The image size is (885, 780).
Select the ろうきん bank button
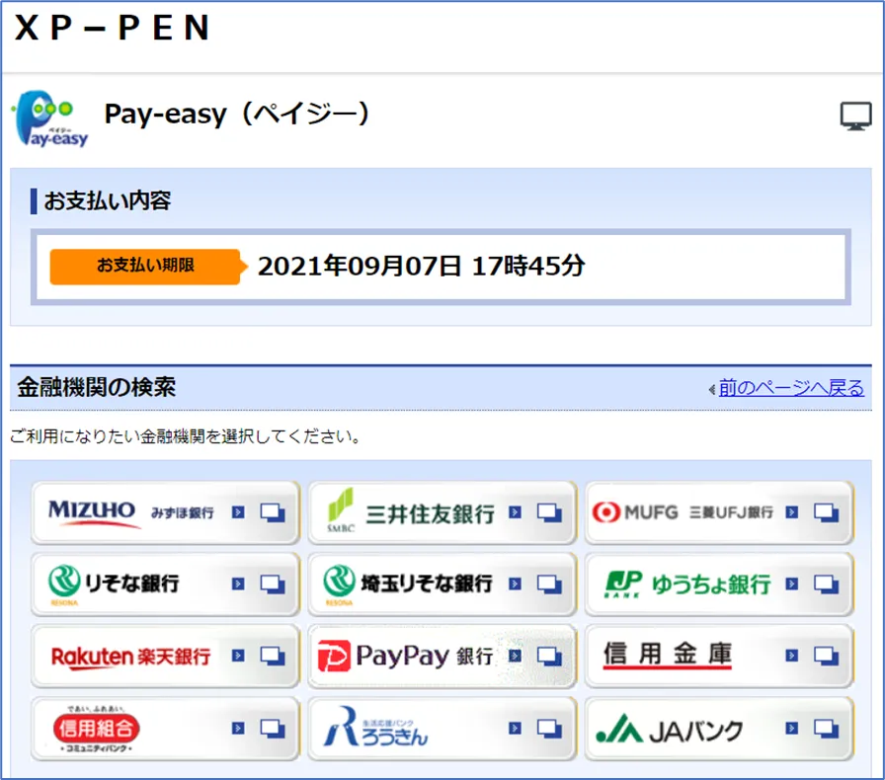pyautogui.click(x=442, y=728)
